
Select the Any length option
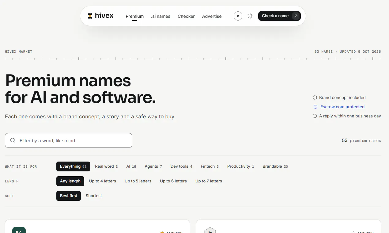pyautogui.click(x=70, y=181)
